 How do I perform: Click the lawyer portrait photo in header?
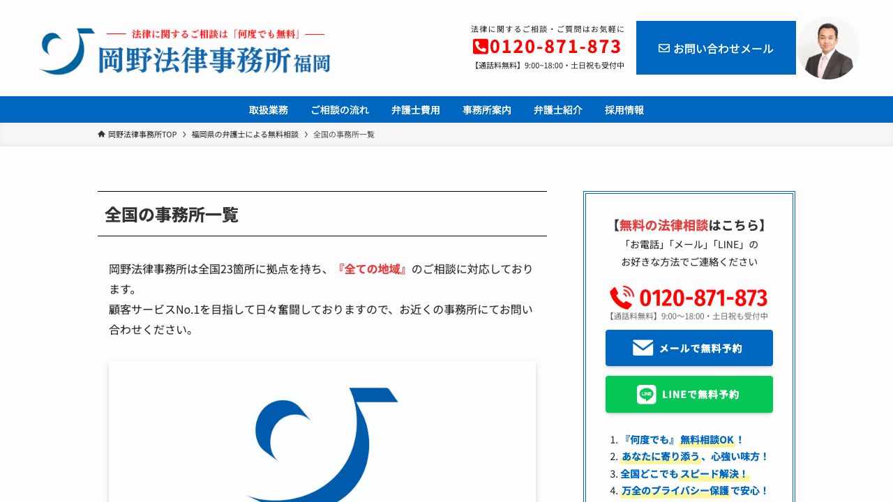(828, 47)
